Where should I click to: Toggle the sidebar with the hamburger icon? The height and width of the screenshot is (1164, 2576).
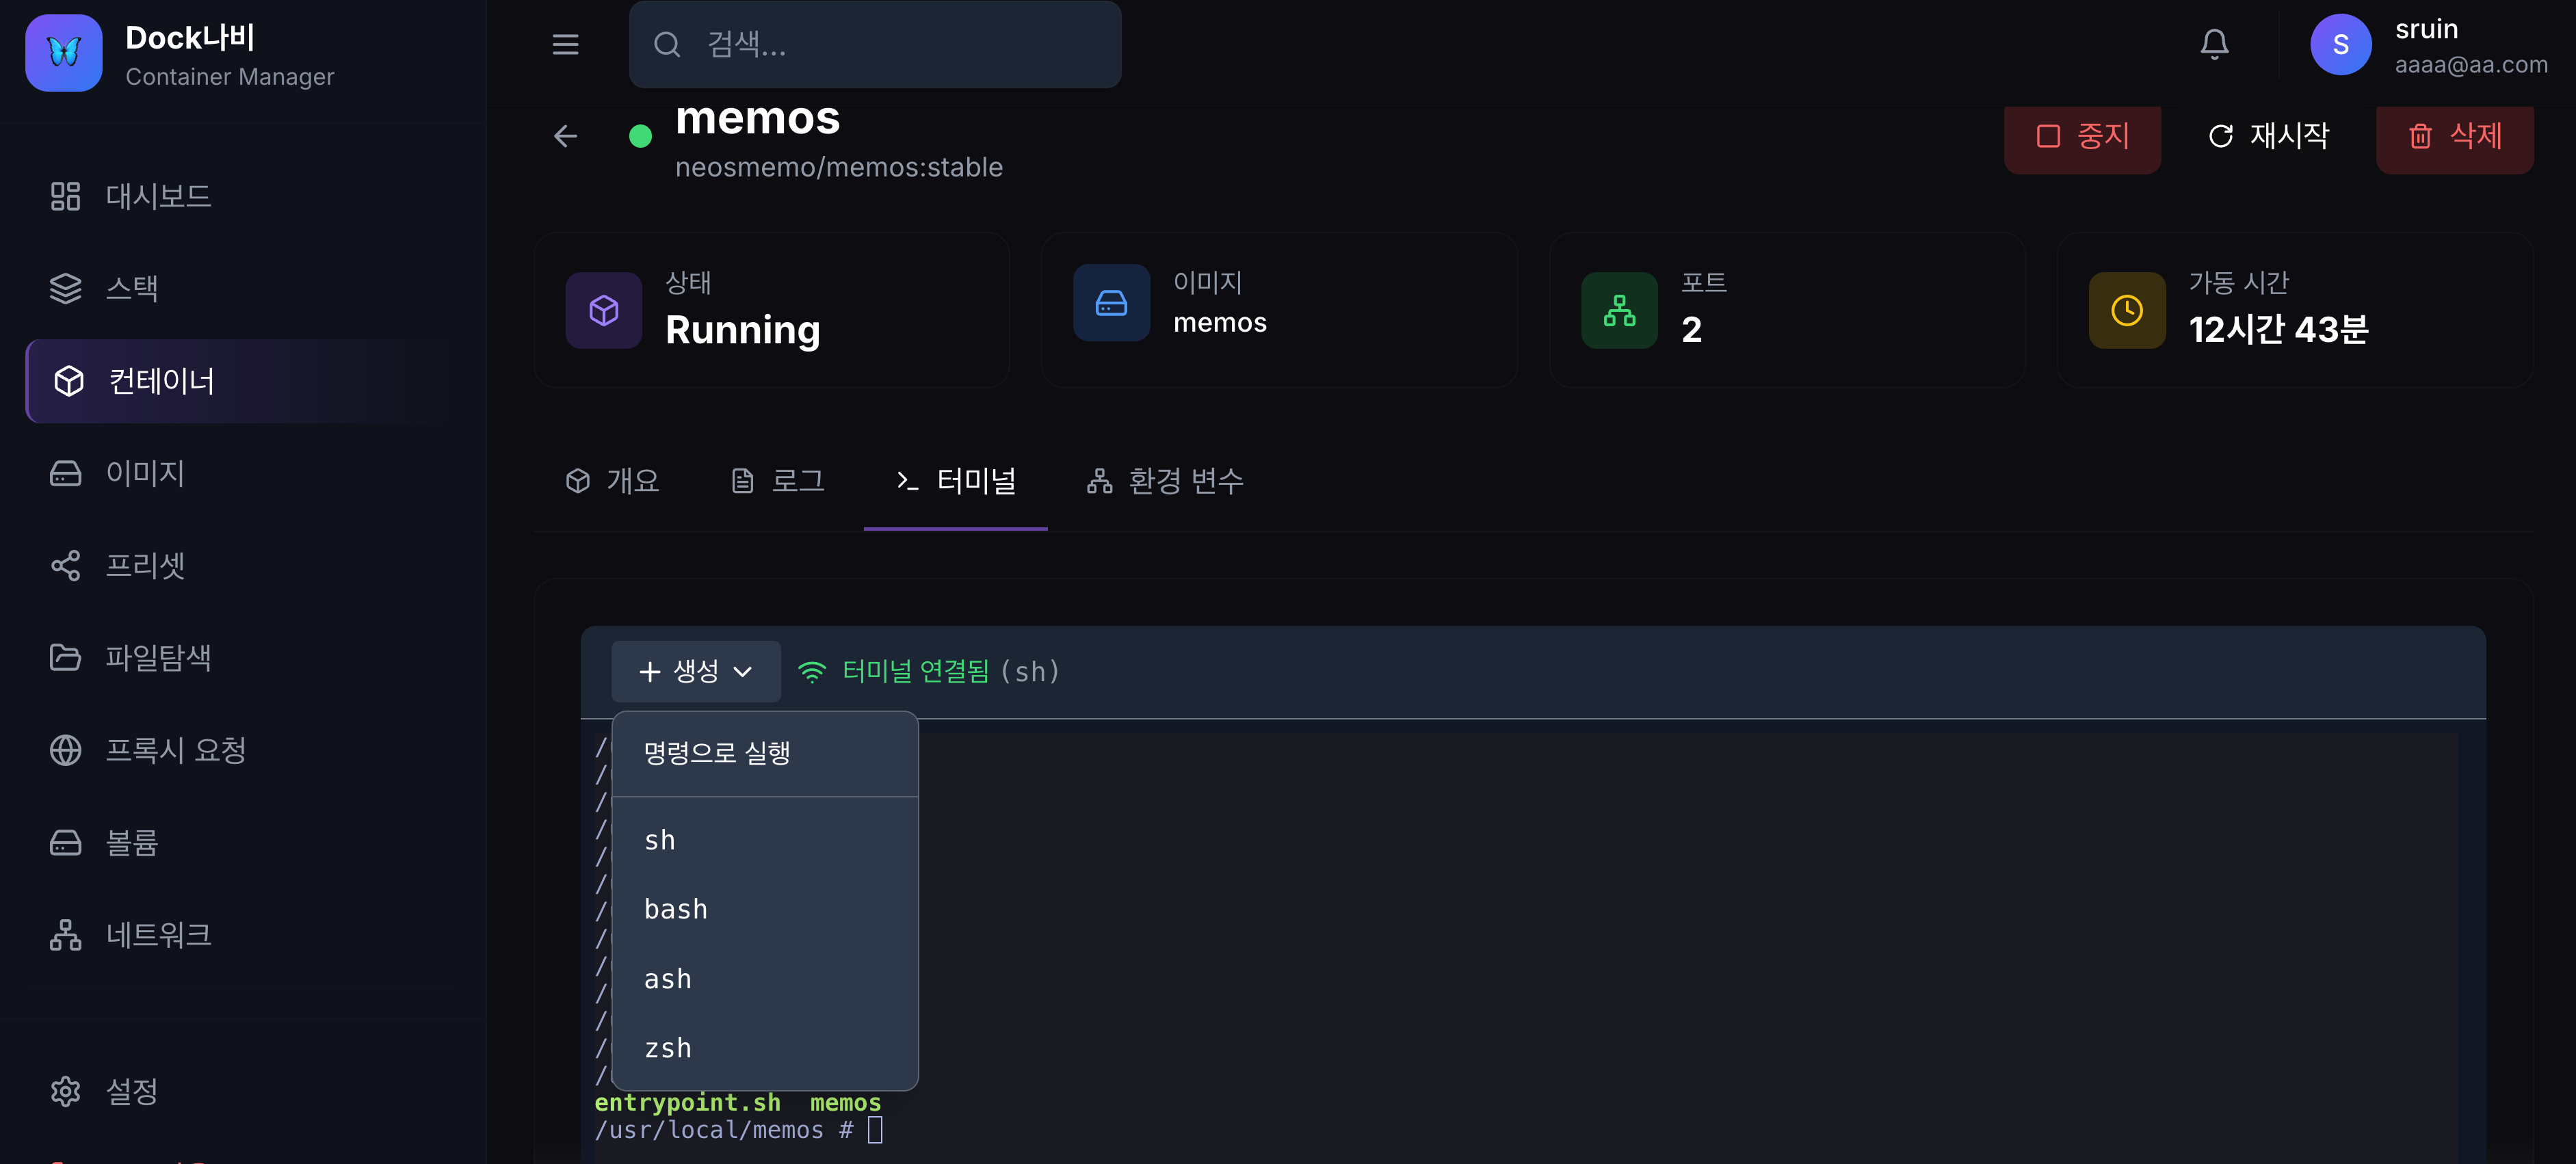[565, 43]
